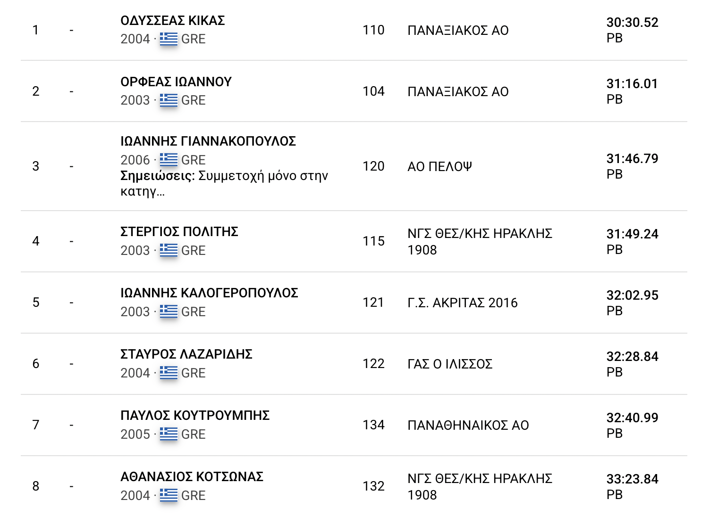Click flag icon under ΙΩΑΝΝΗΣ ΓΙΑΝΝΑΚΟΠΟΥΛΟΣ
The width and height of the screenshot is (710, 516).
169,160
